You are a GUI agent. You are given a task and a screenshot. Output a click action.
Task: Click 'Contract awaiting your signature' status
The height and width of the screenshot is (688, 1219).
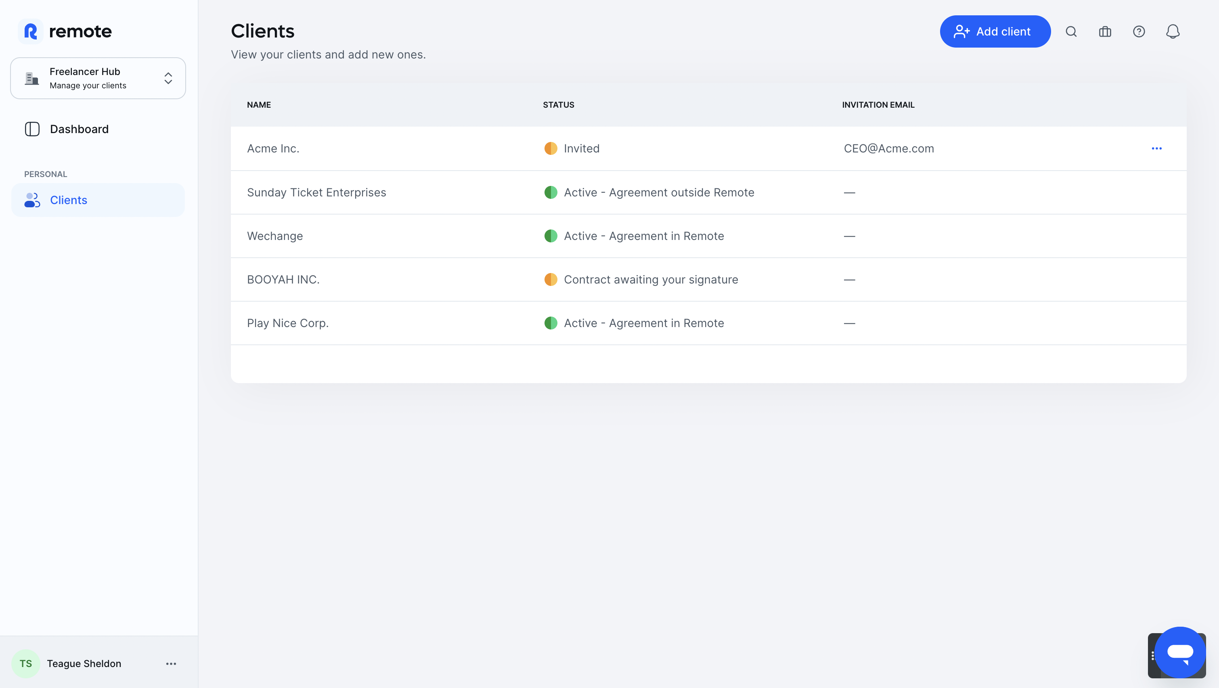pos(651,279)
